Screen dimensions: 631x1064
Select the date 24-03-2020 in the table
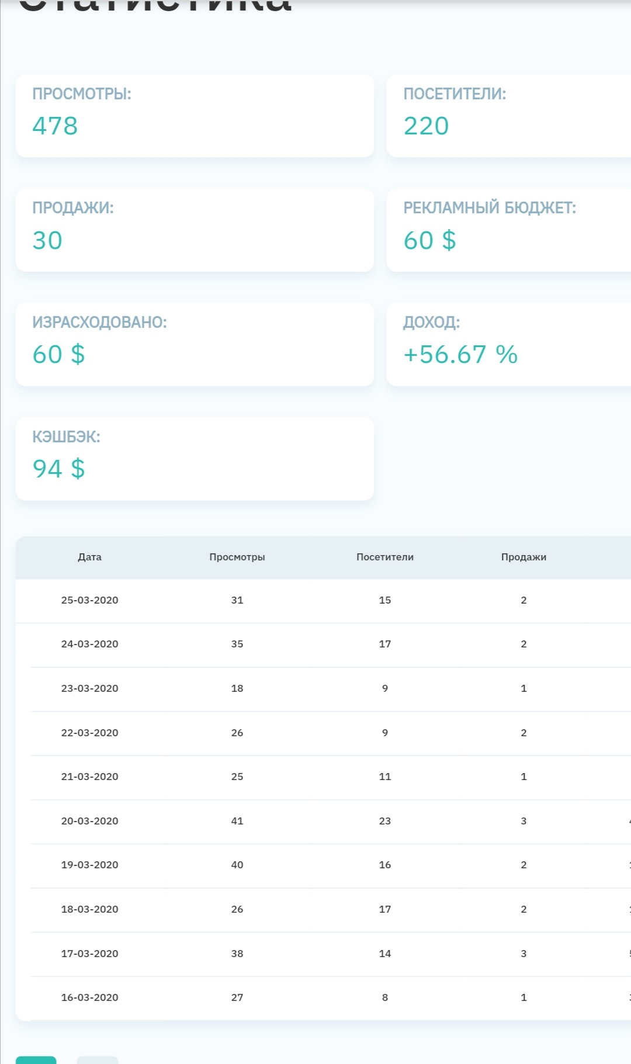[x=89, y=644]
